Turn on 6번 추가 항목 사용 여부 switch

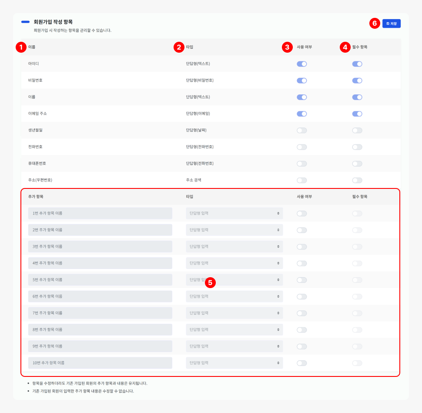point(301,296)
